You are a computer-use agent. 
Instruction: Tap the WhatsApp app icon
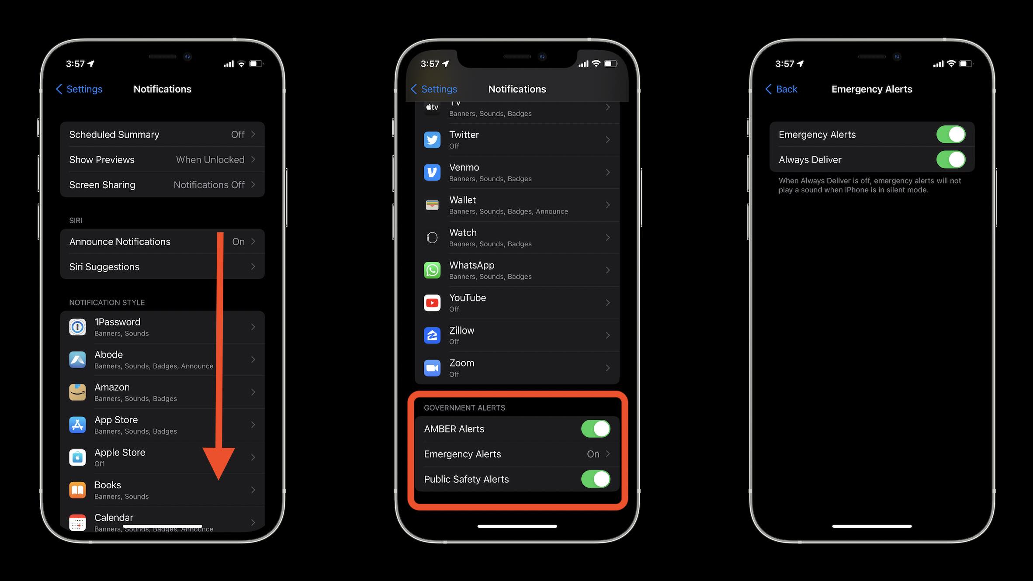tap(433, 269)
